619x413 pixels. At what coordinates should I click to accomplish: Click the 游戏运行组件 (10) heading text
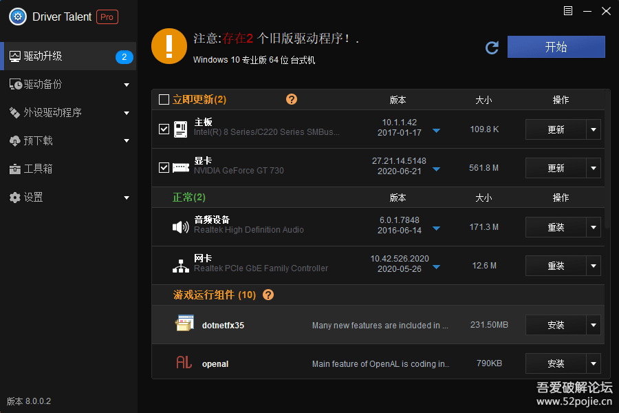coord(215,295)
